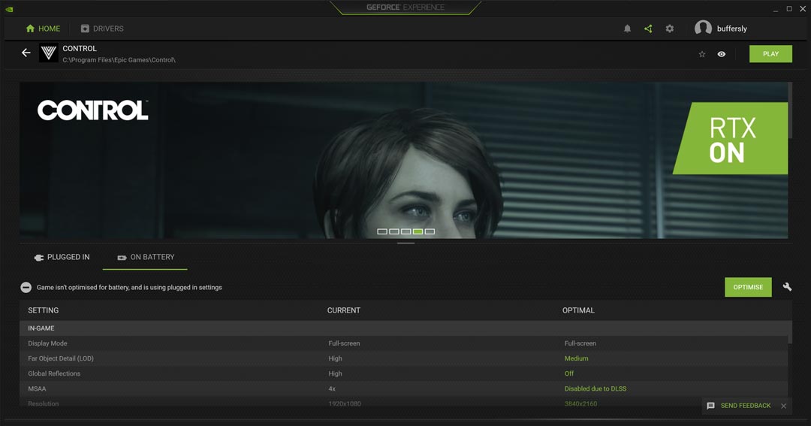
Task: Select the first screenshot carousel indicator
Action: (382, 231)
